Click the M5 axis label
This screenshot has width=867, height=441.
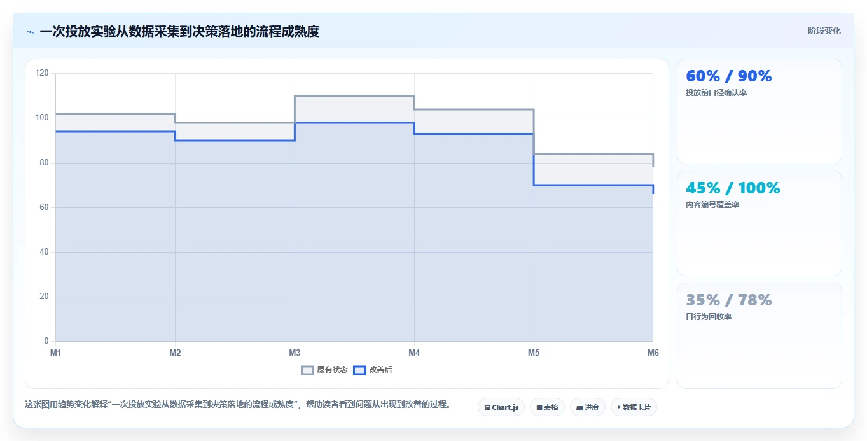[x=534, y=353]
